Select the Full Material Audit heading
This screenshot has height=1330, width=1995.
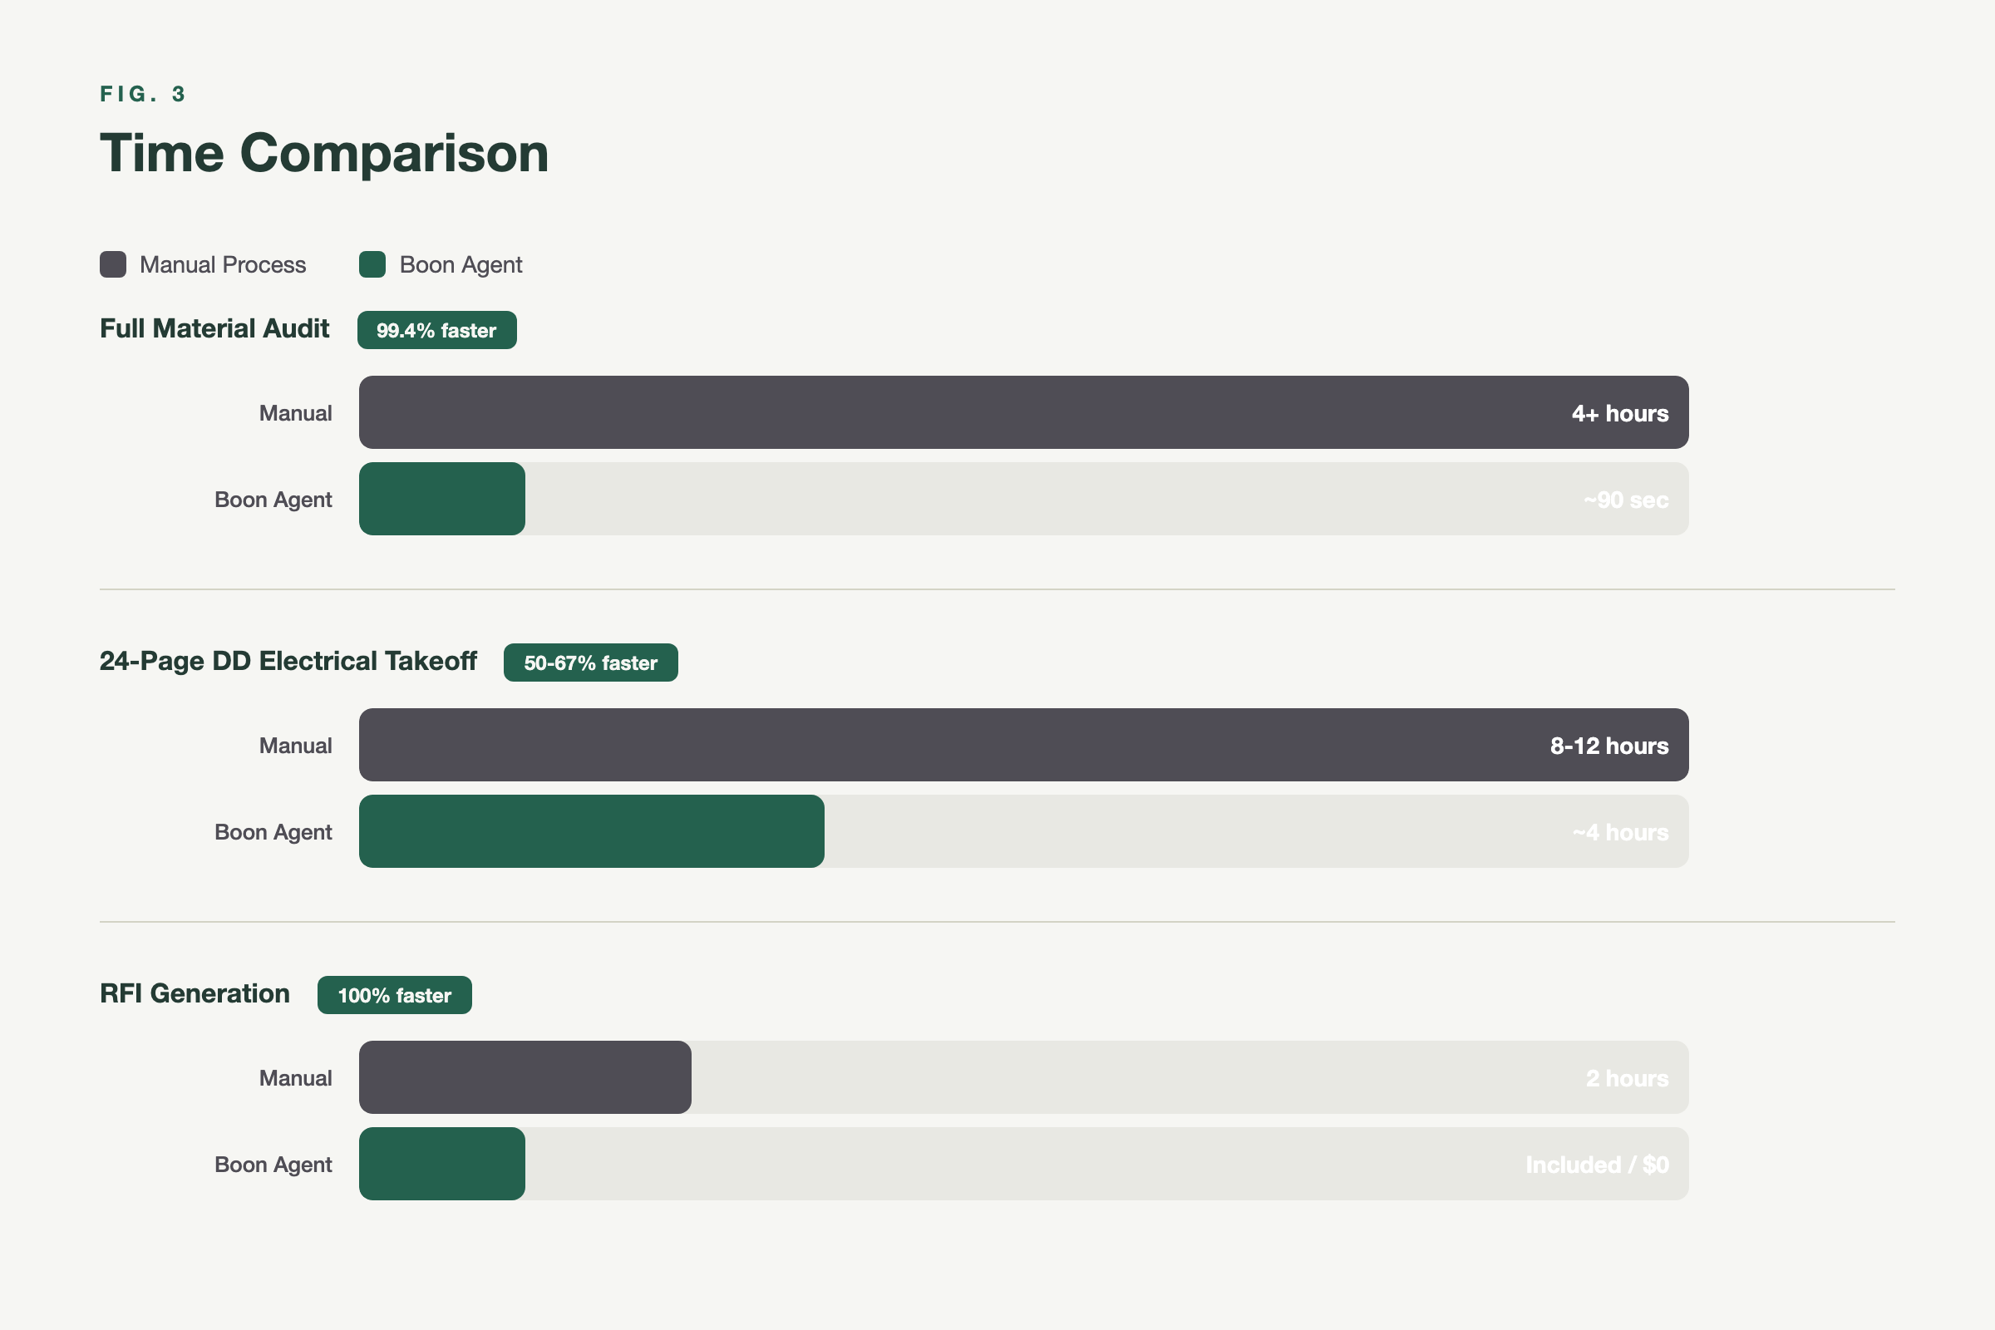(214, 329)
